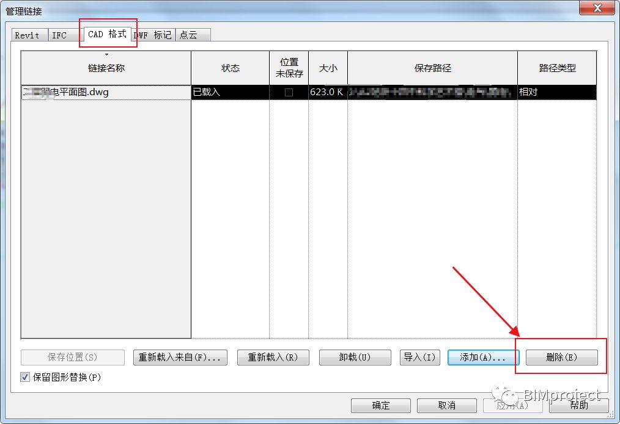Select the CAD 格式 tab
The height and width of the screenshot is (424, 620).
click(x=107, y=34)
